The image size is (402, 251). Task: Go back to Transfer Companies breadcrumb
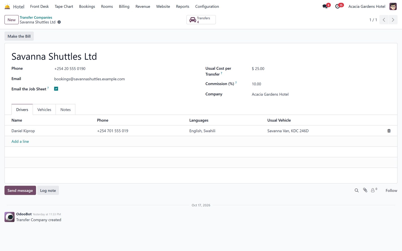point(36,18)
